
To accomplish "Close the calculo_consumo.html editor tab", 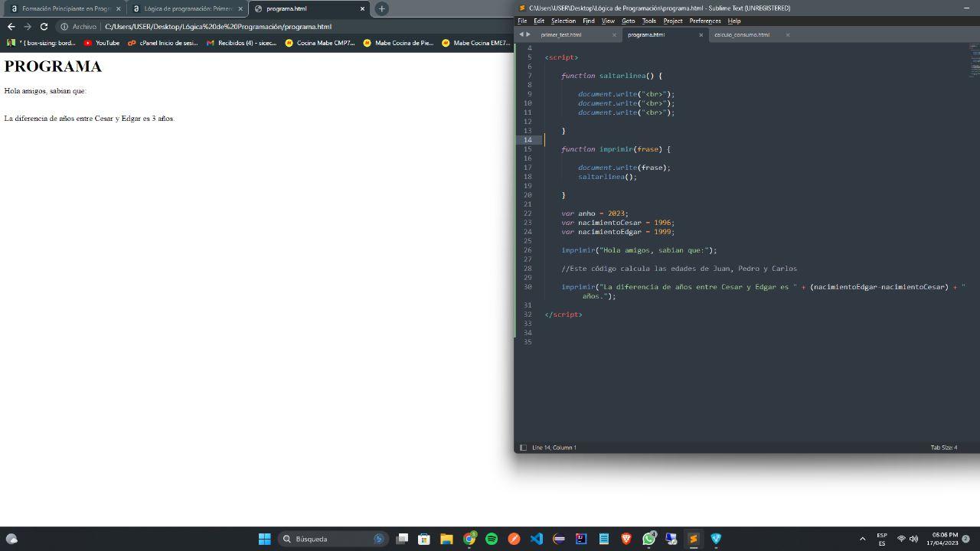I will pos(788,34).
